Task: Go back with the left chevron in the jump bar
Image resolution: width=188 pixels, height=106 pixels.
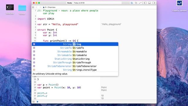Action: coord(37,7)
